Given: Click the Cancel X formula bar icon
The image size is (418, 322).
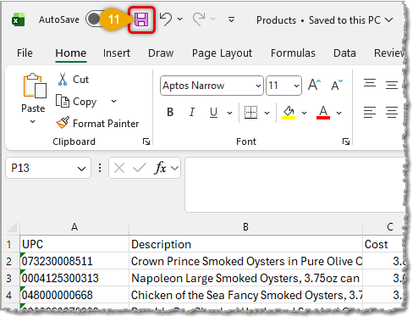Looking at the screenshot, I should [x=119, y=168].
